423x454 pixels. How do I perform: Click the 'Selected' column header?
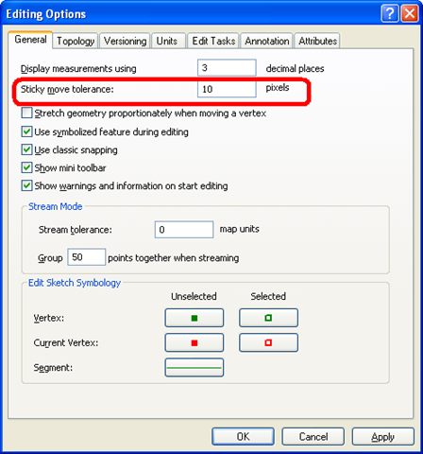click(x=268, y=296)
